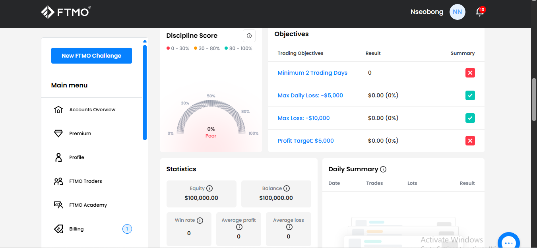Open Minimum 2 Trading Days link
Image resolution: width=537 pixels, height=248 pixels.
(312, 73)
